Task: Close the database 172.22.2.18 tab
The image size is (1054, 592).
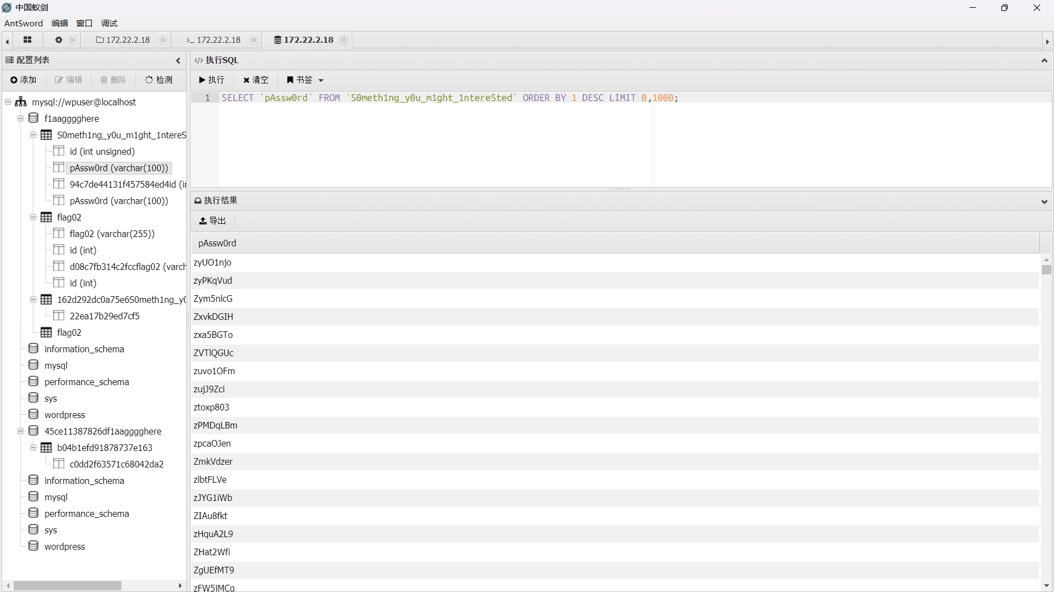Action: pos(344,40)
